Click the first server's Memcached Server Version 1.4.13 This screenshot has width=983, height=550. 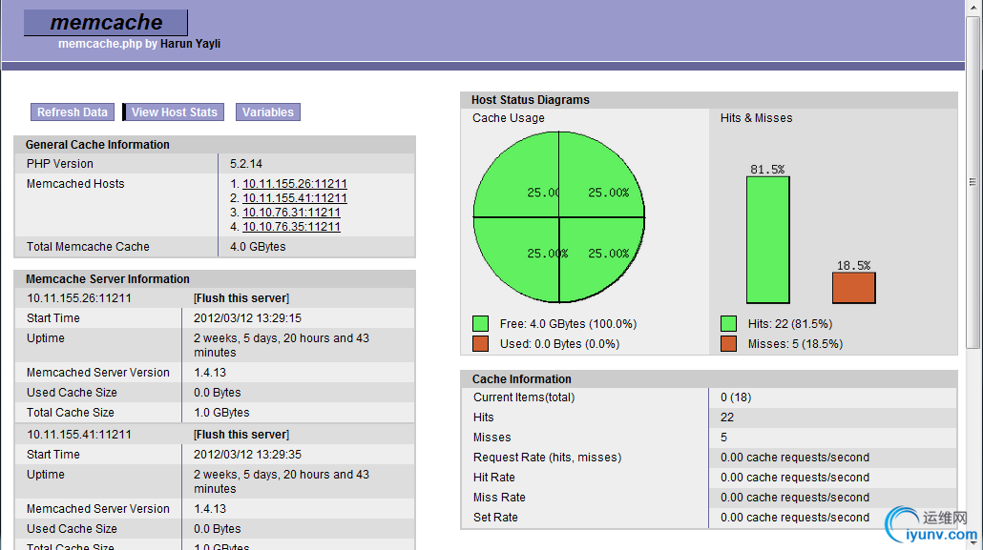click(x=210, y=373)
